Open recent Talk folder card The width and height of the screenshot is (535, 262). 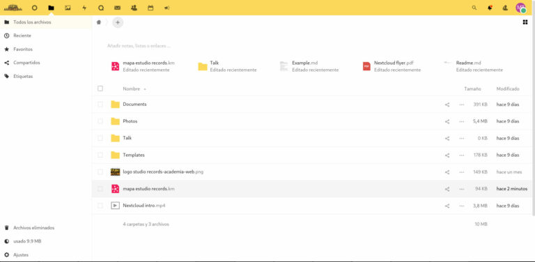tap(227, 66)
